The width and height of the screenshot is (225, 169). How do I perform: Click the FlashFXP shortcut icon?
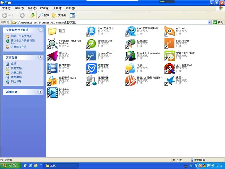130,43
